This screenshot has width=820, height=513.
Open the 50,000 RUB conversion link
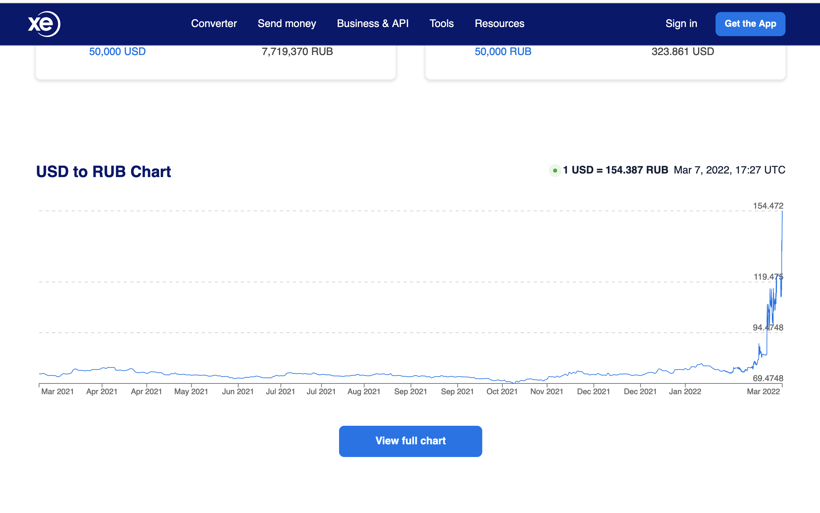tap(503, 51)
